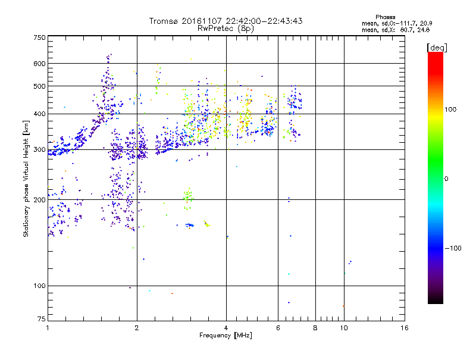Screen dimensions: 476x357
Task: Click the 'mean, sd,O:-111.7, 20.9' line
Action: click(397, 23)
